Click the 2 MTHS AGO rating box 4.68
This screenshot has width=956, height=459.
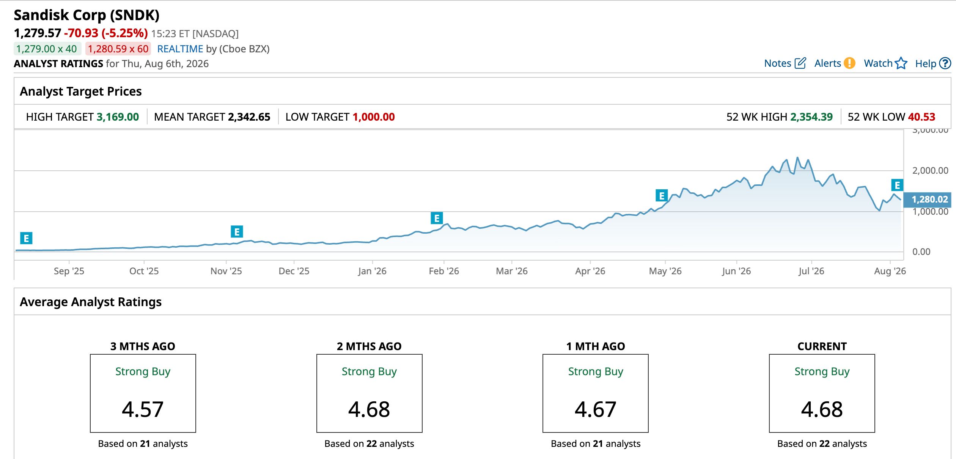click(x=370, y=393)
